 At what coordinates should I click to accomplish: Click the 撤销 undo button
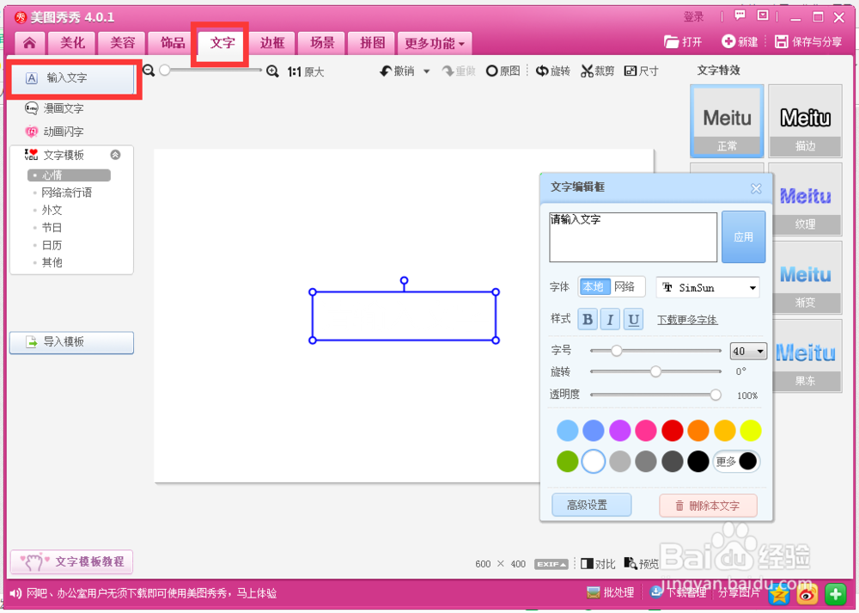(x=397, y=71)
